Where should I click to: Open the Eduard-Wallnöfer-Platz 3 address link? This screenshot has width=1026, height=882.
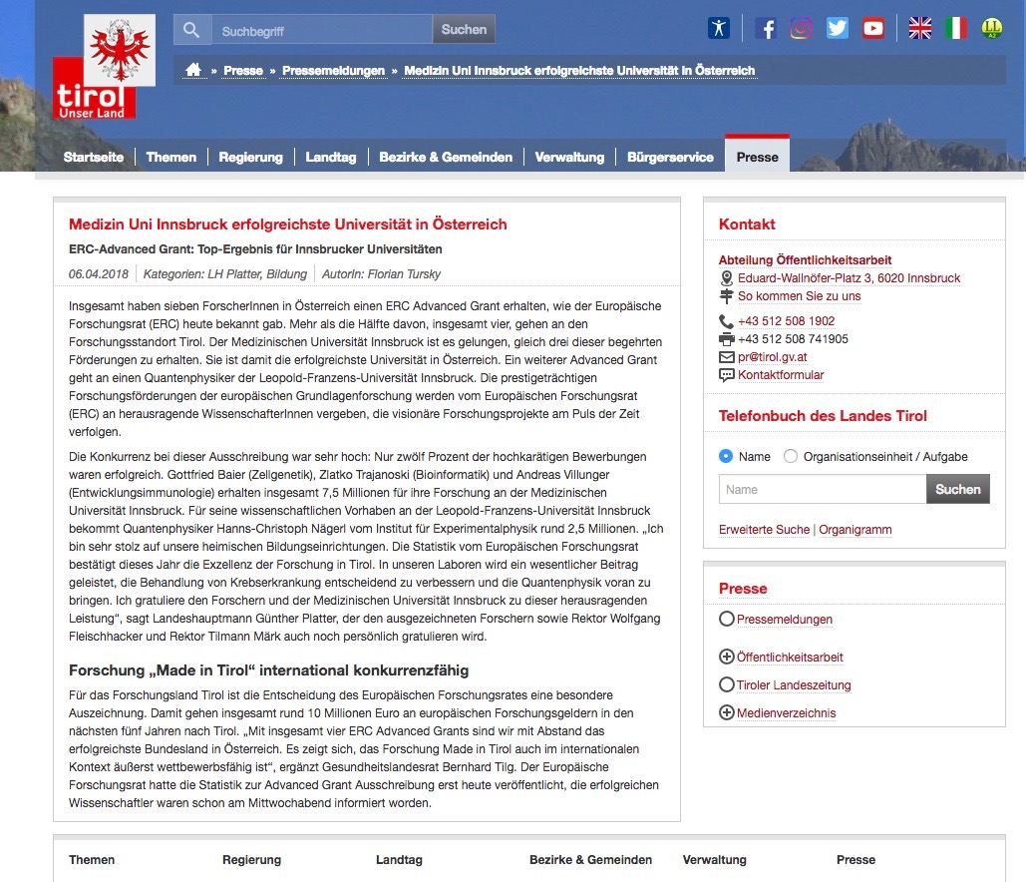(x=849, y=278)
